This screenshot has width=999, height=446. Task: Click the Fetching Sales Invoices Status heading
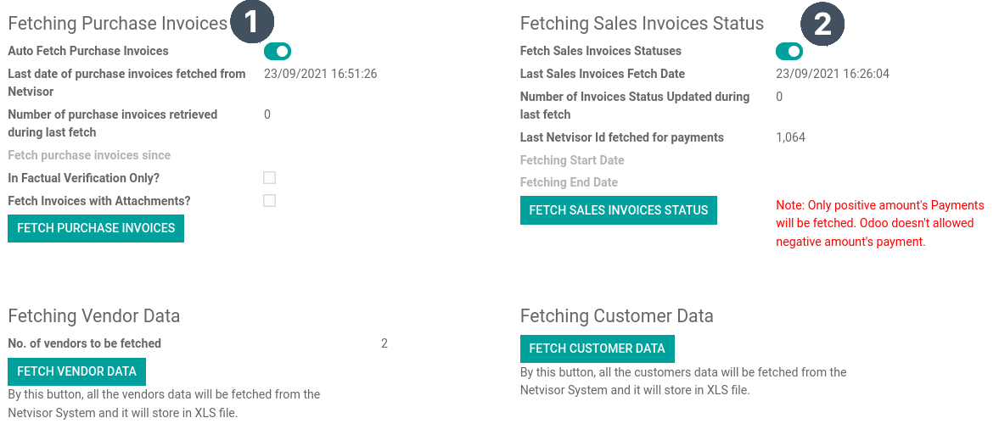click(642, 24)
